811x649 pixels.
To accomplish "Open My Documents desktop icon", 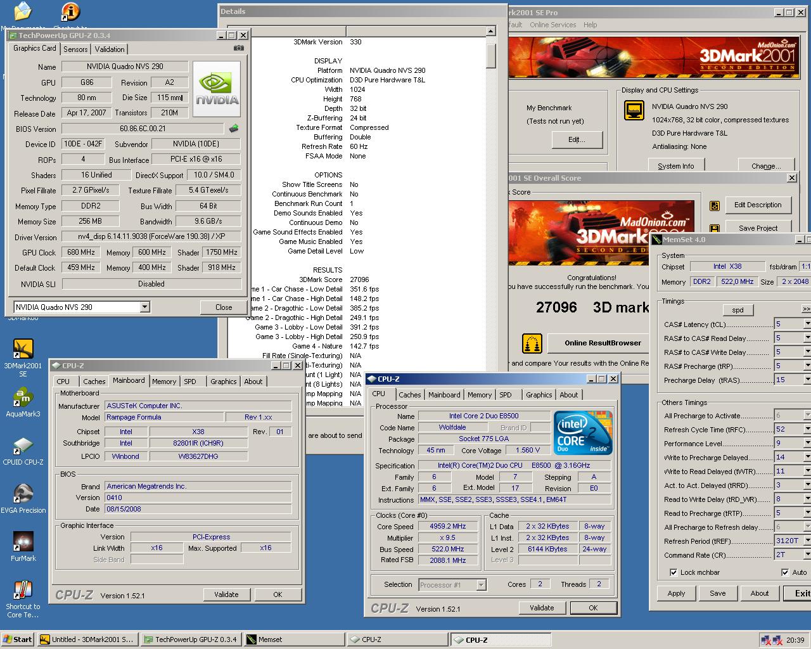I will [23, 11].
